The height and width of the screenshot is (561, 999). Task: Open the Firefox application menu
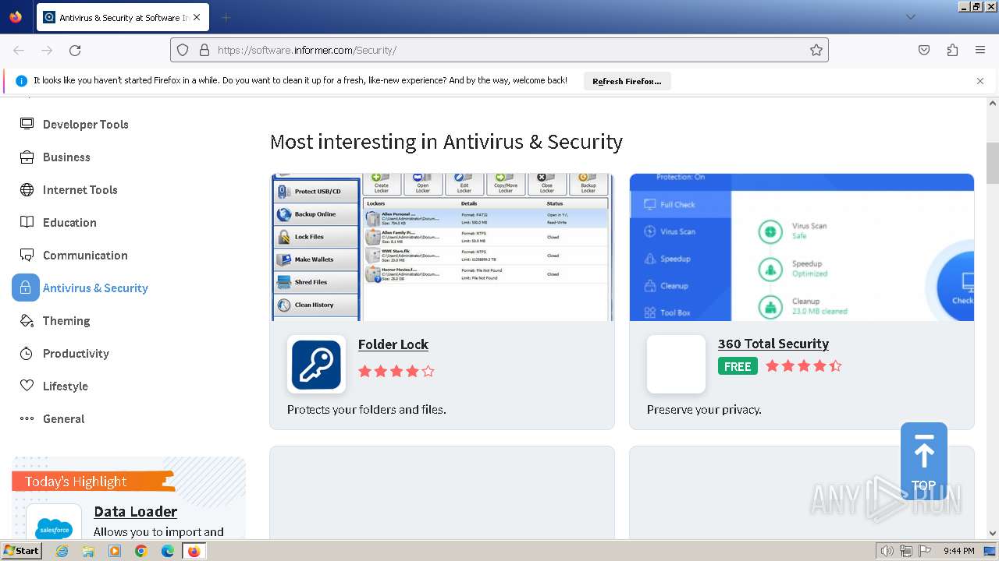(980, 50)
